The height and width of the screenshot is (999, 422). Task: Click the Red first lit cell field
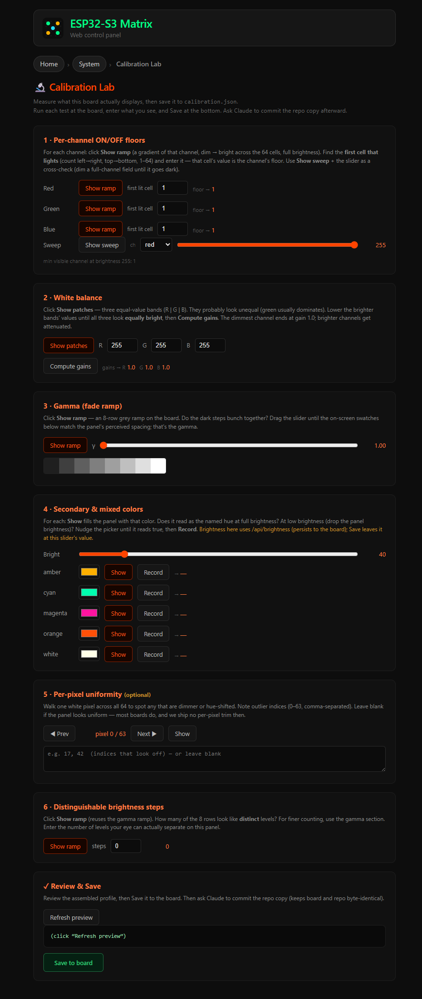pos(173,188)
